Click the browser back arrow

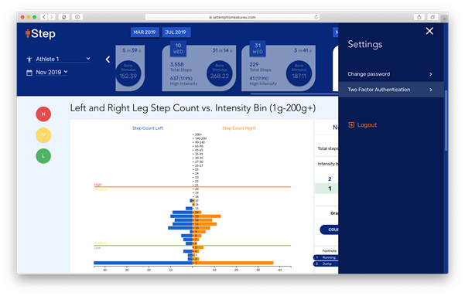[x=44, y=17]
